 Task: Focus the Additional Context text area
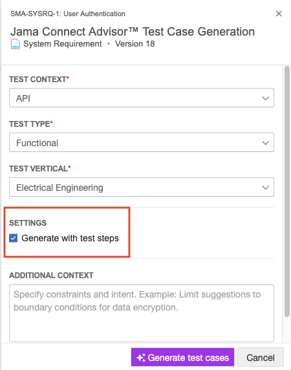[x=142, y=313]
